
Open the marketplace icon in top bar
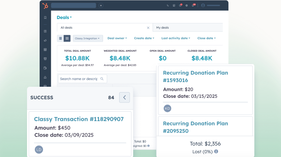point(174,5)
